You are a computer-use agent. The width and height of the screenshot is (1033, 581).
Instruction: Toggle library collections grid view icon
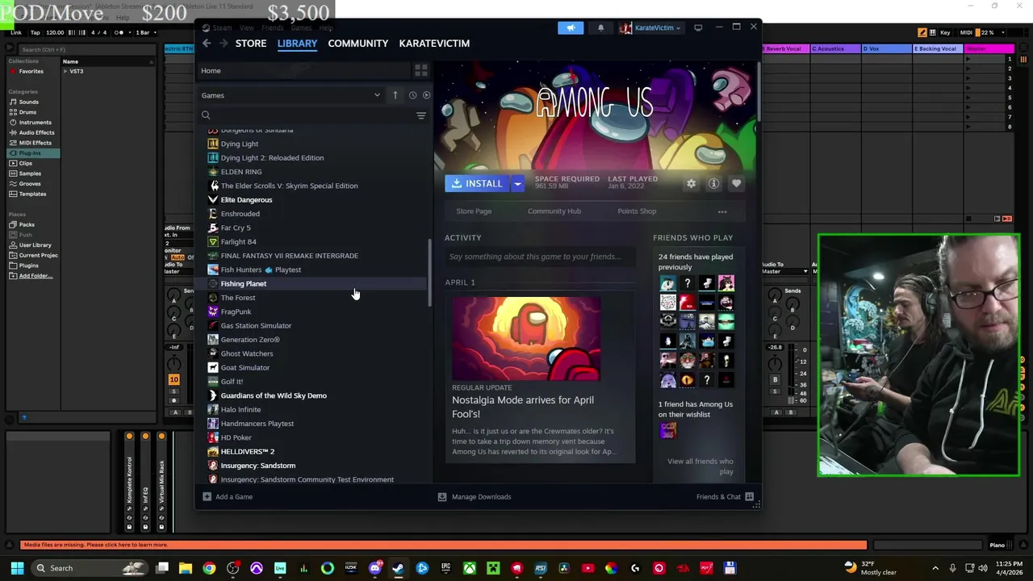tap(420, 71)
